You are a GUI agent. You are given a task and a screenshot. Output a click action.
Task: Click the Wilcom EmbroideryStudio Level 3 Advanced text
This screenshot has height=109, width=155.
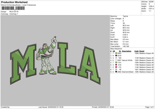18,5
